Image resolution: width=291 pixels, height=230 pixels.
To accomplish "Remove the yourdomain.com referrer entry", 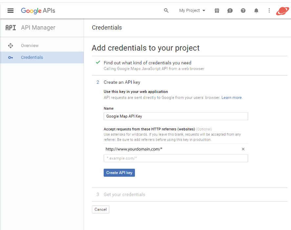I will (x=243, y=149).
